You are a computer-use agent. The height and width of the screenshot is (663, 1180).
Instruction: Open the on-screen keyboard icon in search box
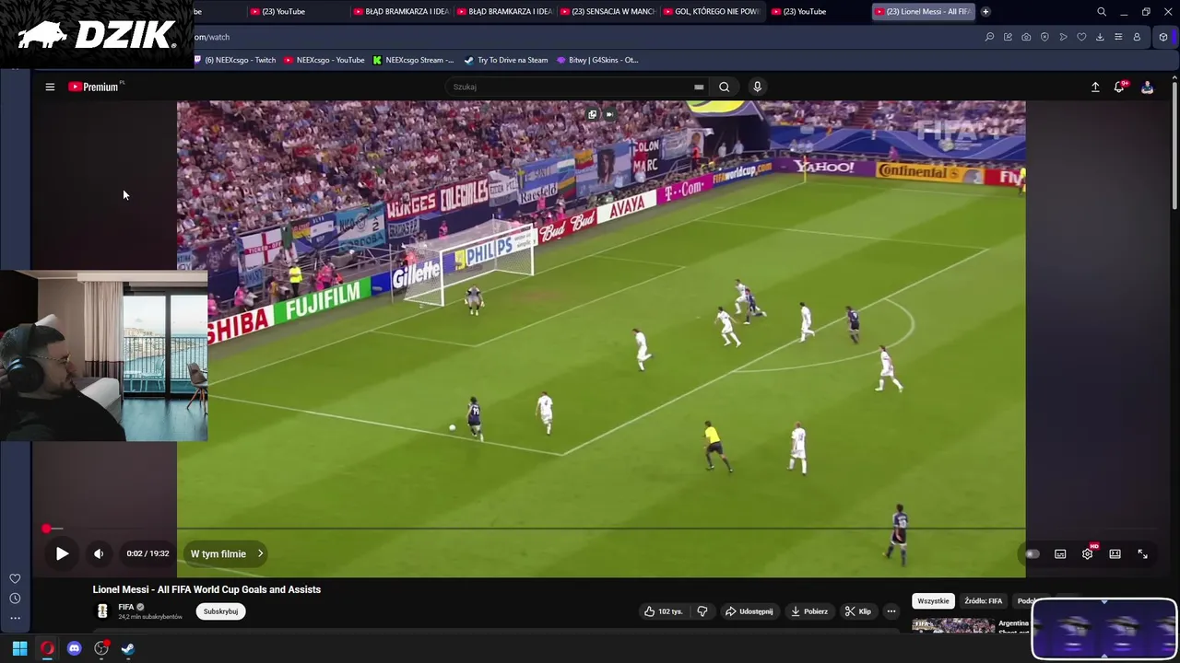coord(699,87)
